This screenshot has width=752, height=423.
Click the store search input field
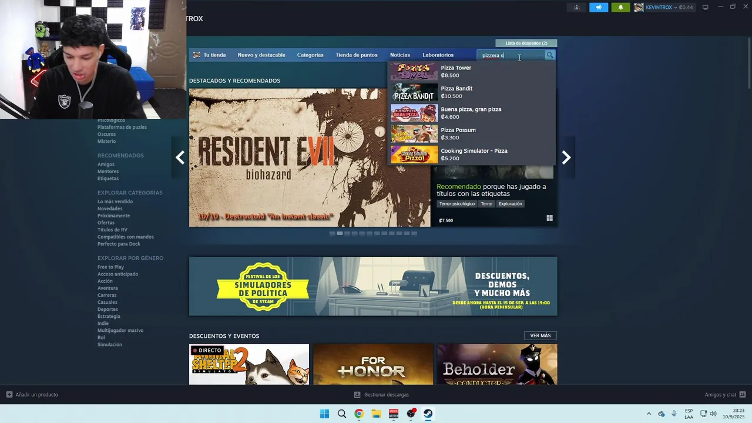point(512,55)
